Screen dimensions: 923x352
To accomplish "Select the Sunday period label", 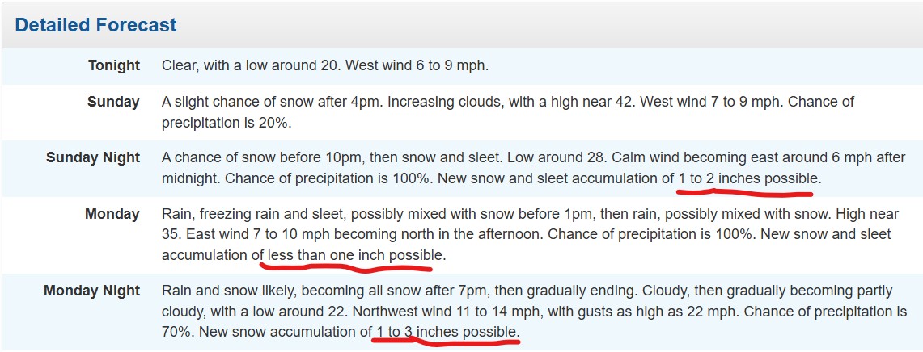I will pyautogui.click(x=113, y=102).
